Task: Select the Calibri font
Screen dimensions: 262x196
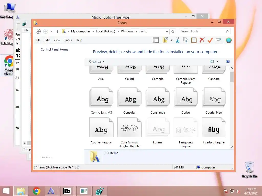Action: coord(129,73)
